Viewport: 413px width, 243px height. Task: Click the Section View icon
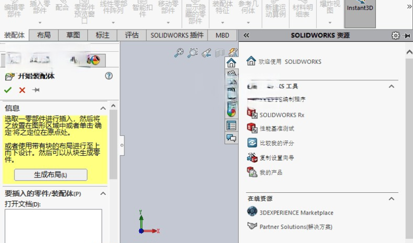point(220,53)
